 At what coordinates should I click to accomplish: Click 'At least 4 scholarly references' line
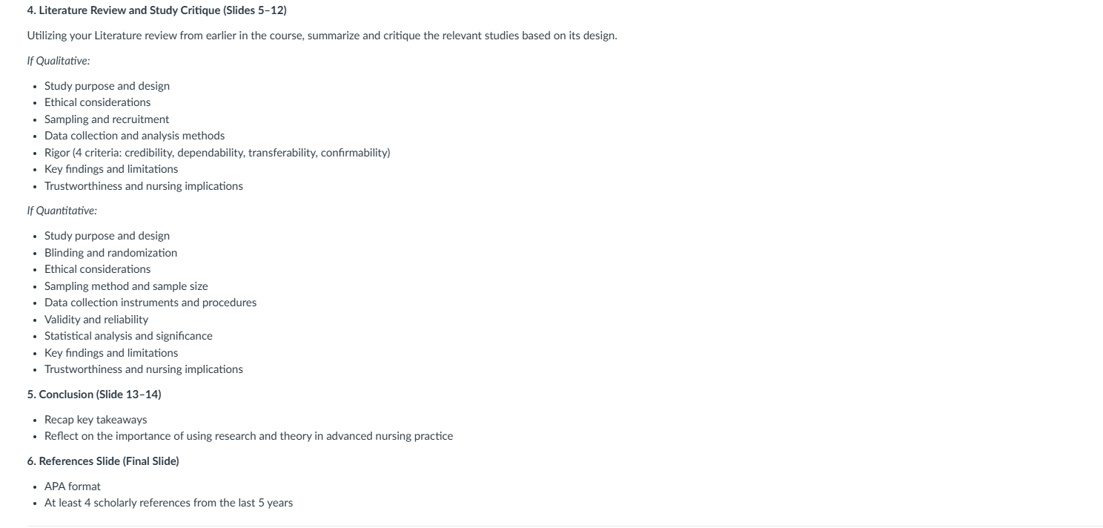click(168, 503)
